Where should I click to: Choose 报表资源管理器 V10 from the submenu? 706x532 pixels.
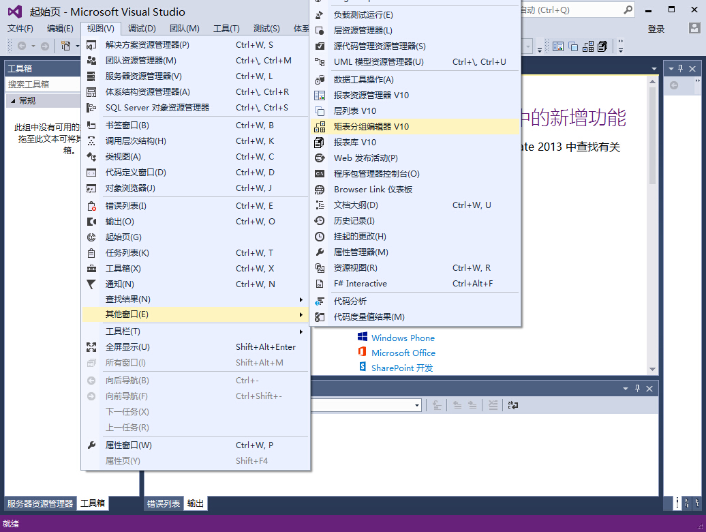[415, 95]
